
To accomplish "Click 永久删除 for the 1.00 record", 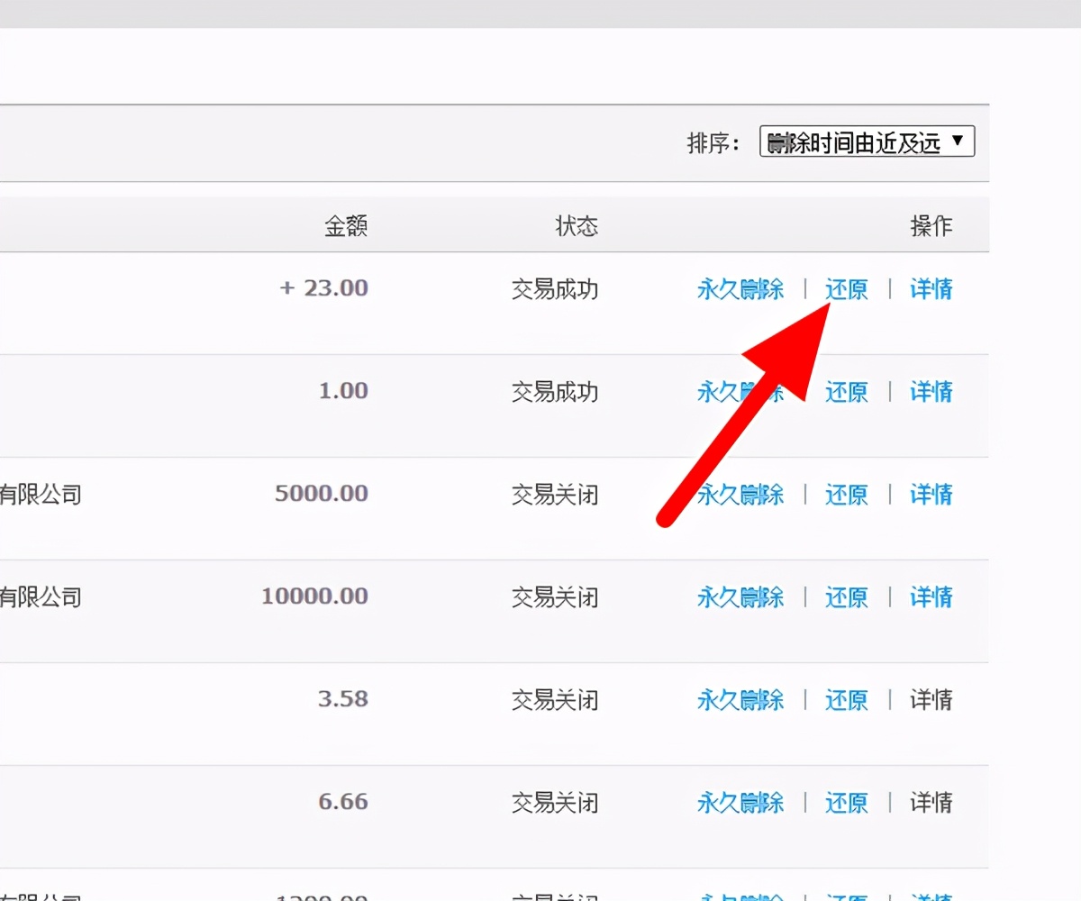I will (x=739, y=392).
